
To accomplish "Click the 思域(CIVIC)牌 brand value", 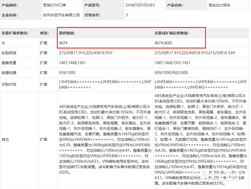I will click(x=54, y=5).
